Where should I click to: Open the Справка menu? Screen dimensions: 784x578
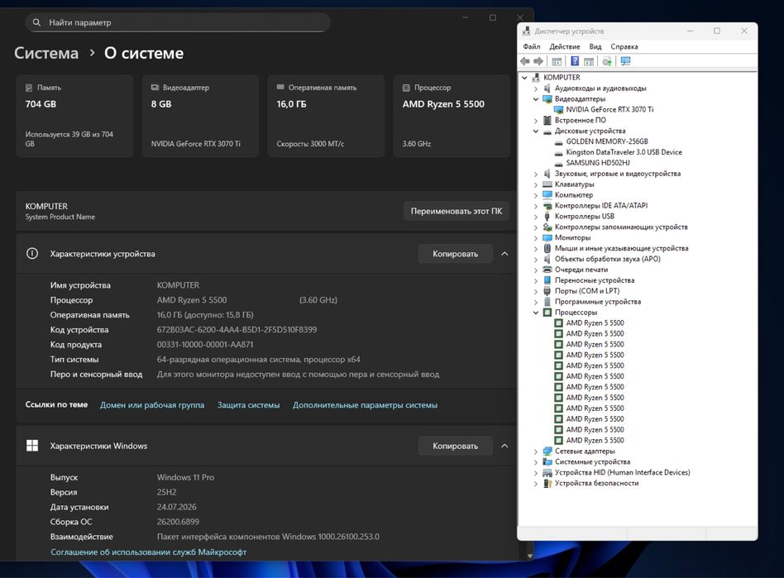(x=624, y=46)
